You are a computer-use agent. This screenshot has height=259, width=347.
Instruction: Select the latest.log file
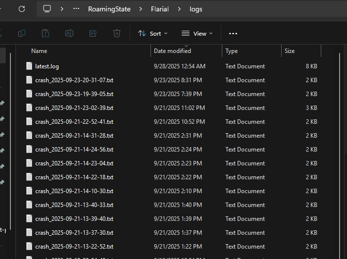47,66
